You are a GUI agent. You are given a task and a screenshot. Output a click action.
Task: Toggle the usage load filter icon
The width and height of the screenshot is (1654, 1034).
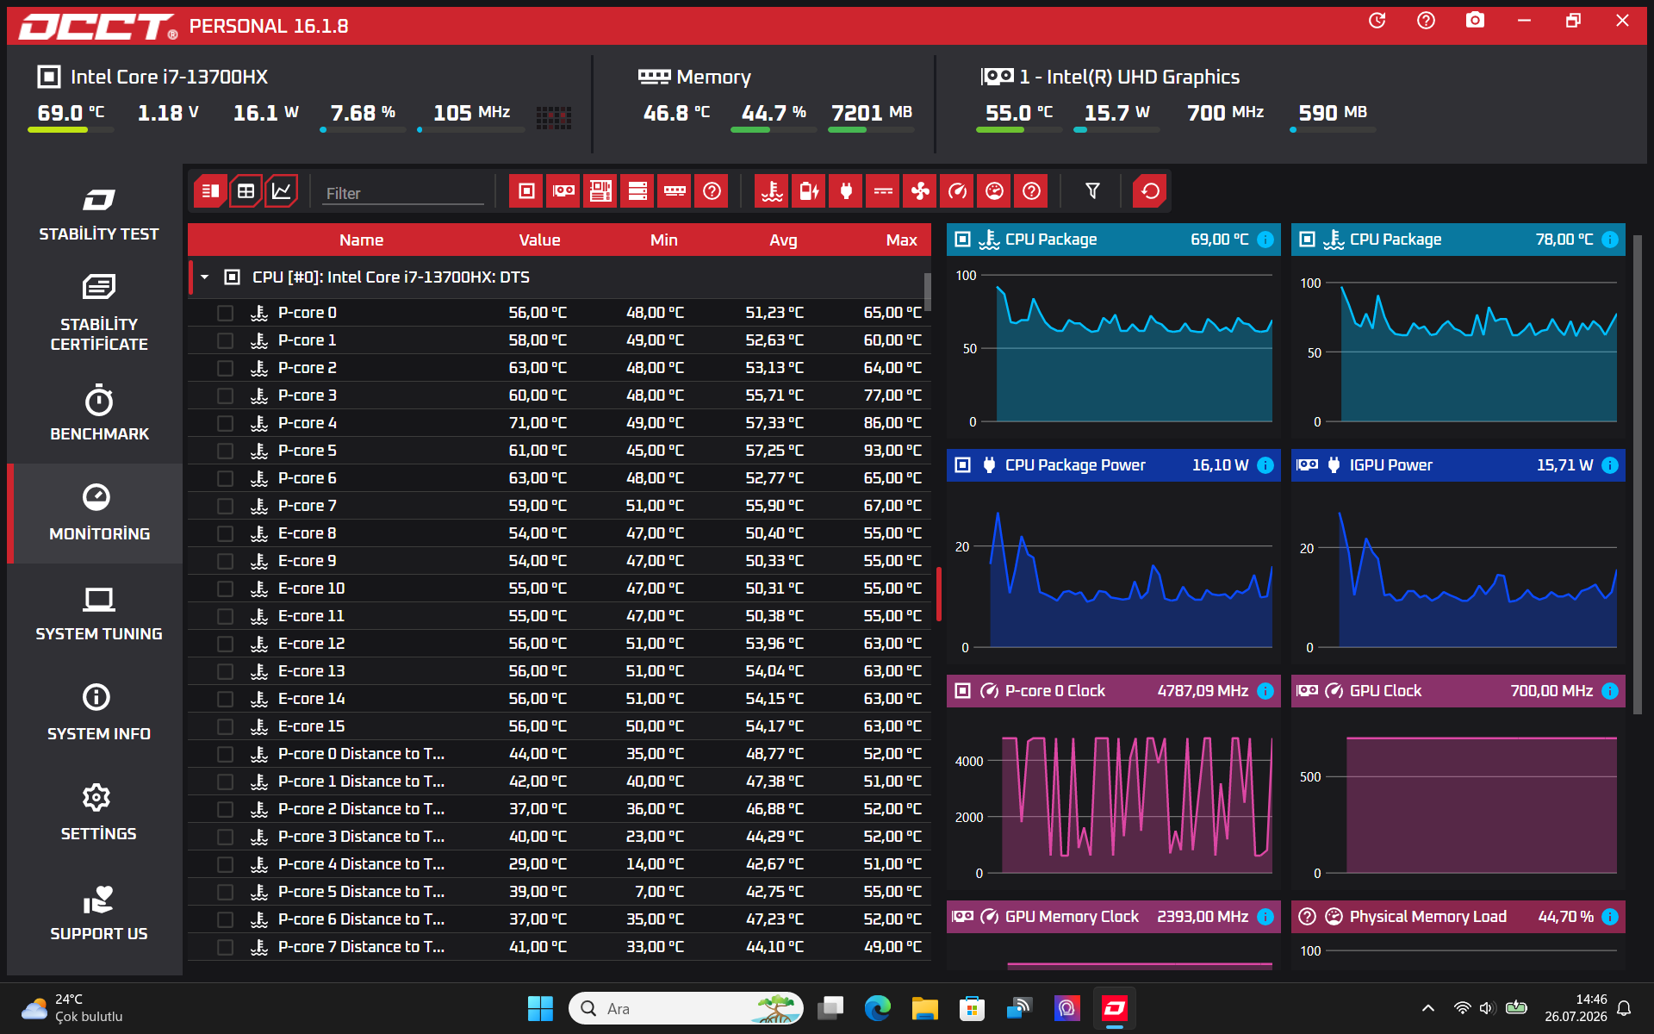(994, 191)
